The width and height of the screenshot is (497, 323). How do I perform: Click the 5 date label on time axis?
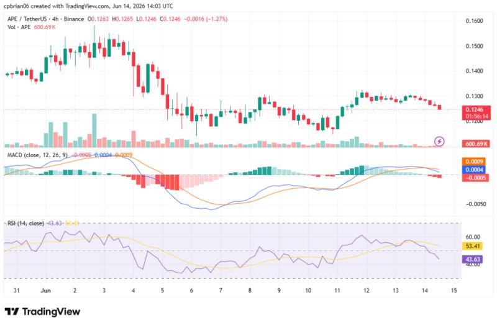(162, 290)
